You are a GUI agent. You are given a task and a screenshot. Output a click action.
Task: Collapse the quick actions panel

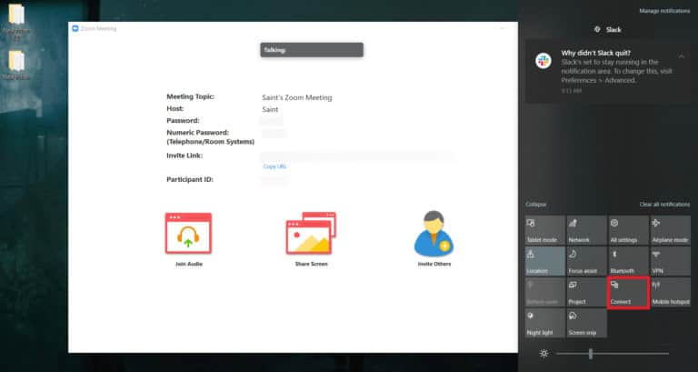[535, 204]
